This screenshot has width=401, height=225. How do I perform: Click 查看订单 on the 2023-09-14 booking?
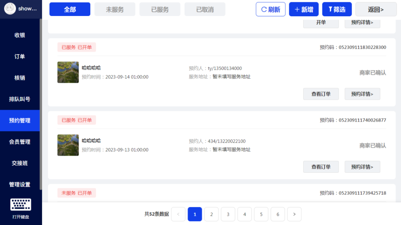point(320,94)
